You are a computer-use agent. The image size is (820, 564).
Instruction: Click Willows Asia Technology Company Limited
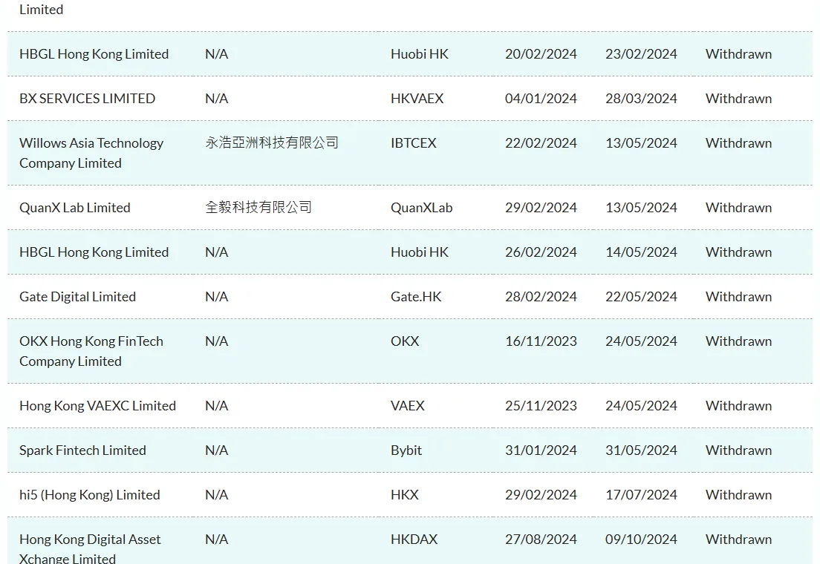91,153
